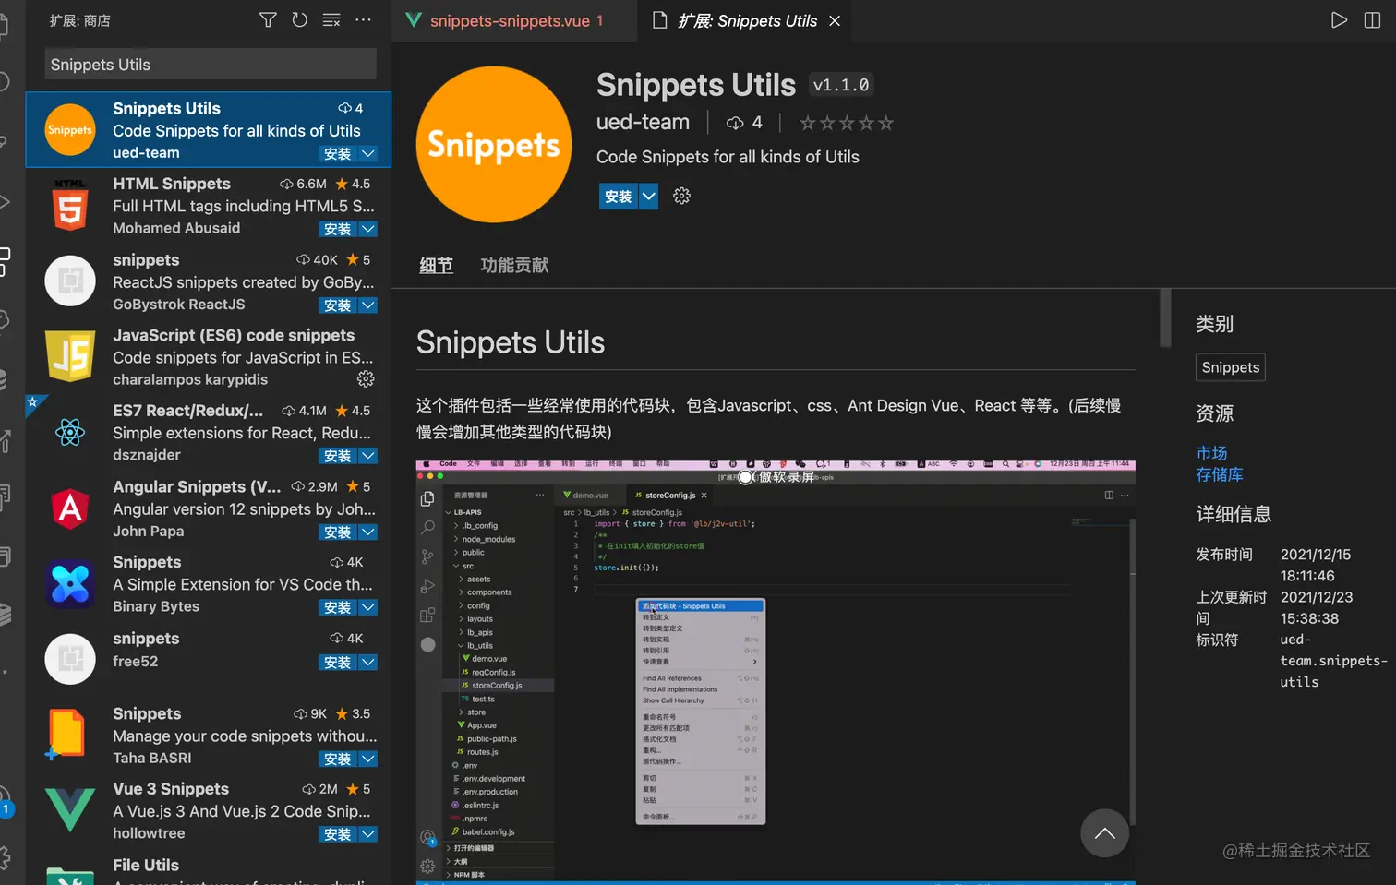1396x885 pixels.
Task: Click the small Snippets Utils list icon
Action: pyautogui.click(x=70, y=129)
